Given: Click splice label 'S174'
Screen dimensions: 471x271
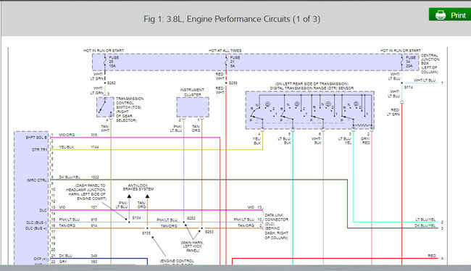Looking at the screenshot, I should pyautogui.click(x=409, y=88).
